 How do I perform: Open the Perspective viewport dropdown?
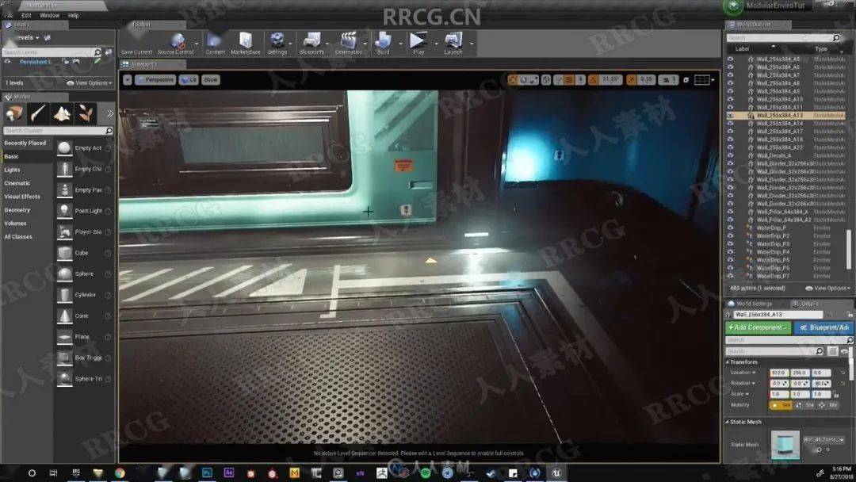coord(155,80)
